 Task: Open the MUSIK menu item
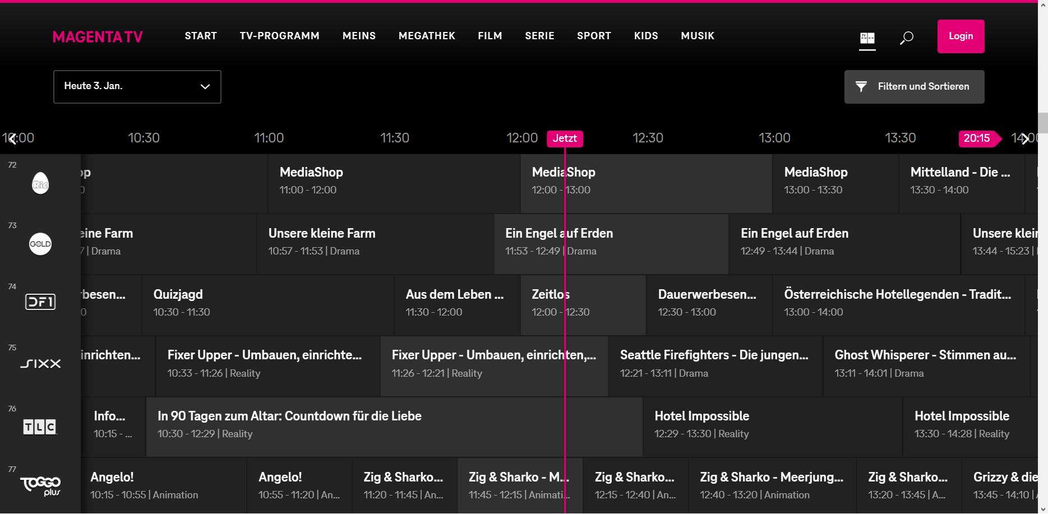pos(698,36)
